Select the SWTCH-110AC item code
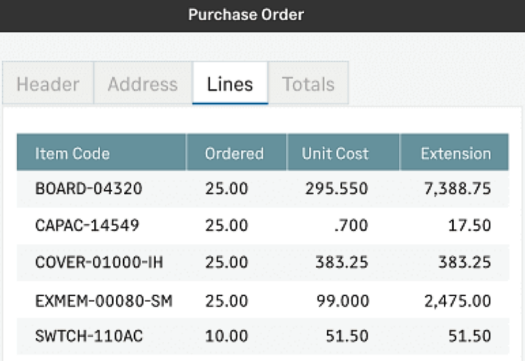 tap(89, 336)
